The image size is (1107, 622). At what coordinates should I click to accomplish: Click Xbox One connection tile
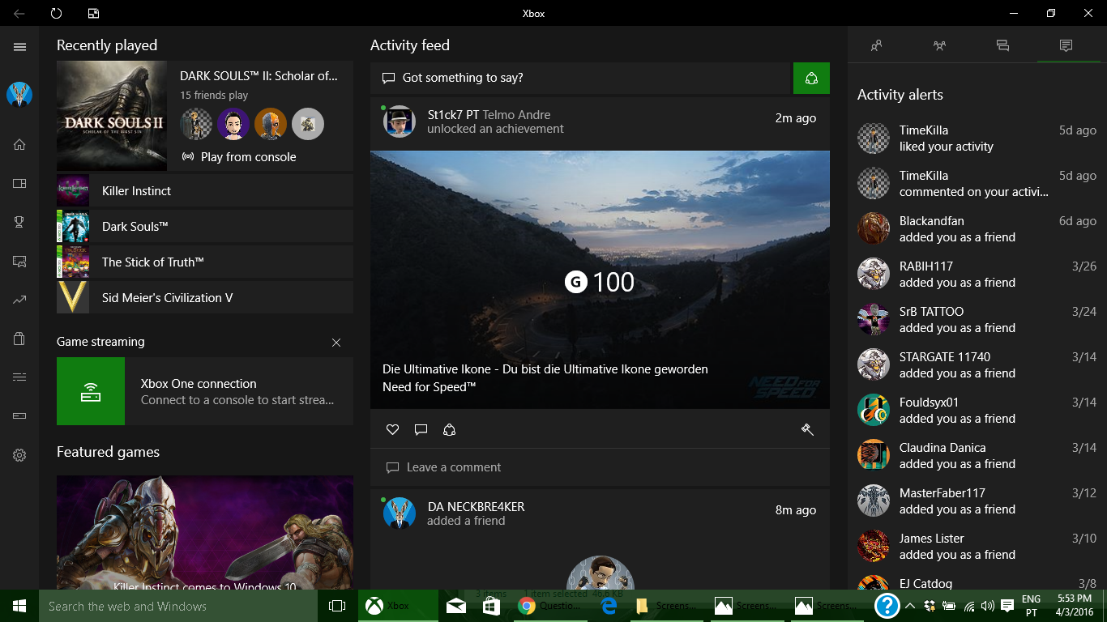(x=205, y=391)
